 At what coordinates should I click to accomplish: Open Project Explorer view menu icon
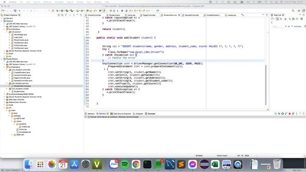74,15
